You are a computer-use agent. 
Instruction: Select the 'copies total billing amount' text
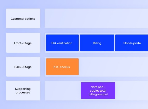(x=98, y=92)
